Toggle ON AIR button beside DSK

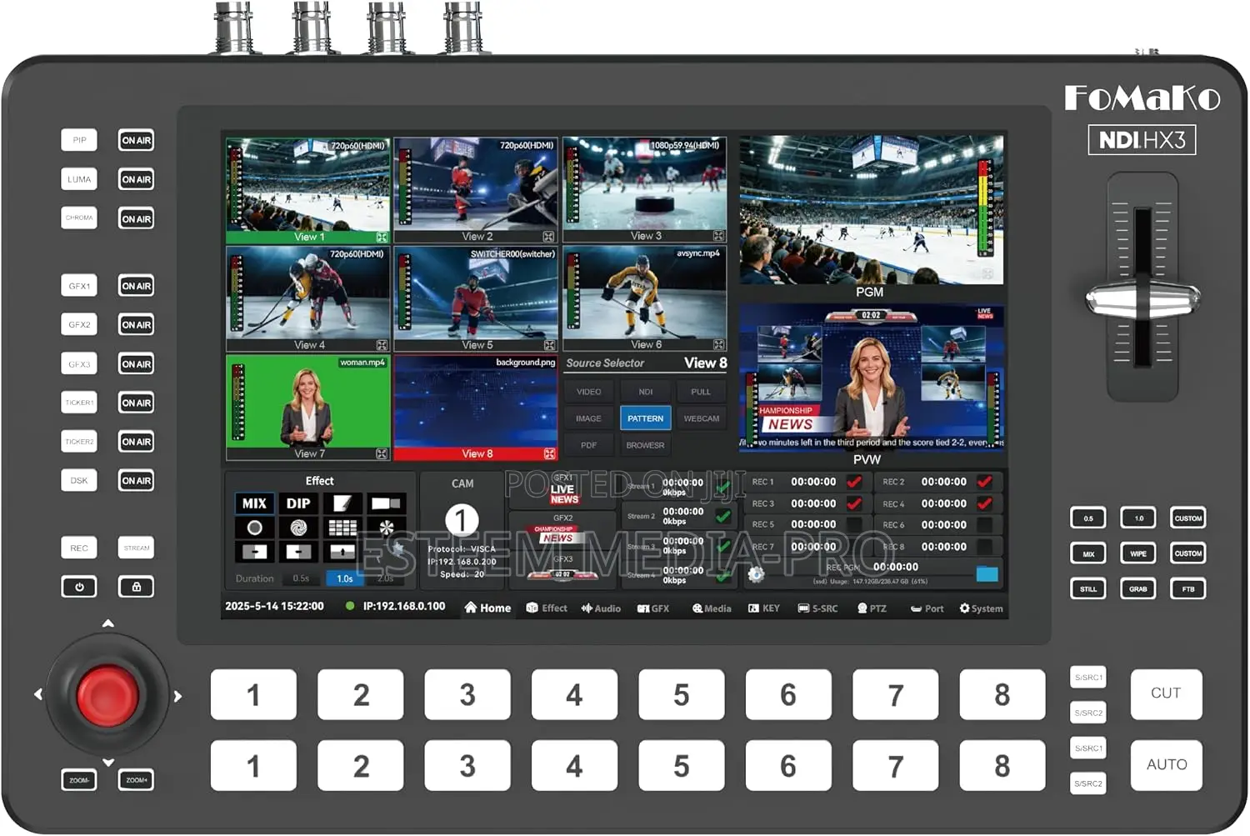[136, 480]
